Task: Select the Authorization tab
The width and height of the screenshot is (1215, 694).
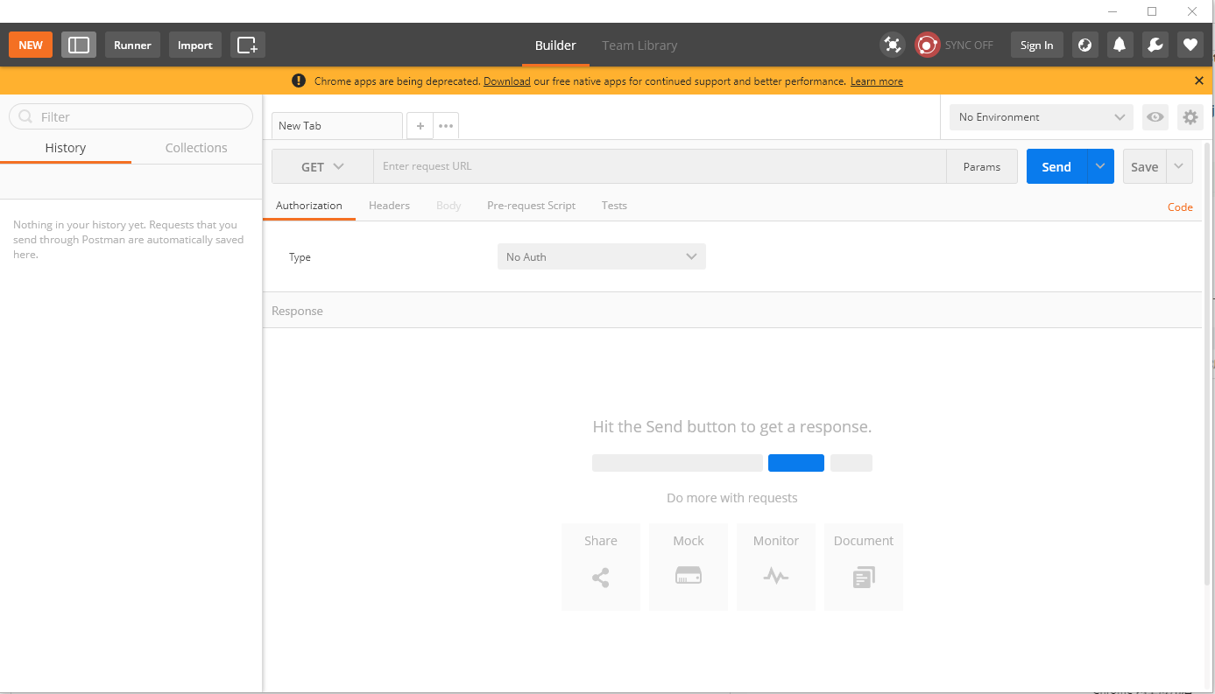Action: (309, 206)
